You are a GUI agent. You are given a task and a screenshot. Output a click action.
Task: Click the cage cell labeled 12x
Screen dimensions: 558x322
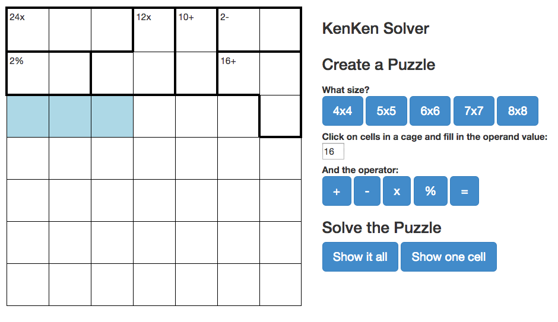(154, 30)
